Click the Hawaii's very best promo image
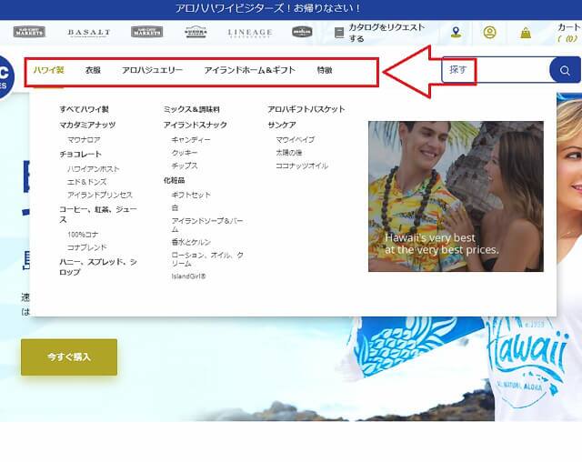 (x=456, y=196)
